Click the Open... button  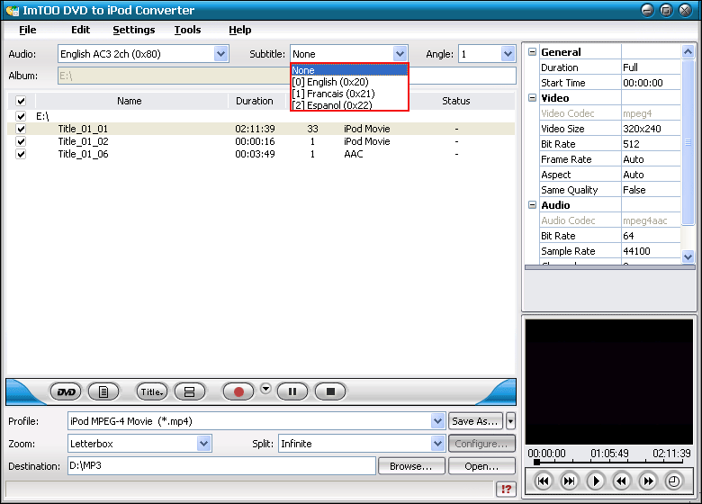(x=481, y=466)
